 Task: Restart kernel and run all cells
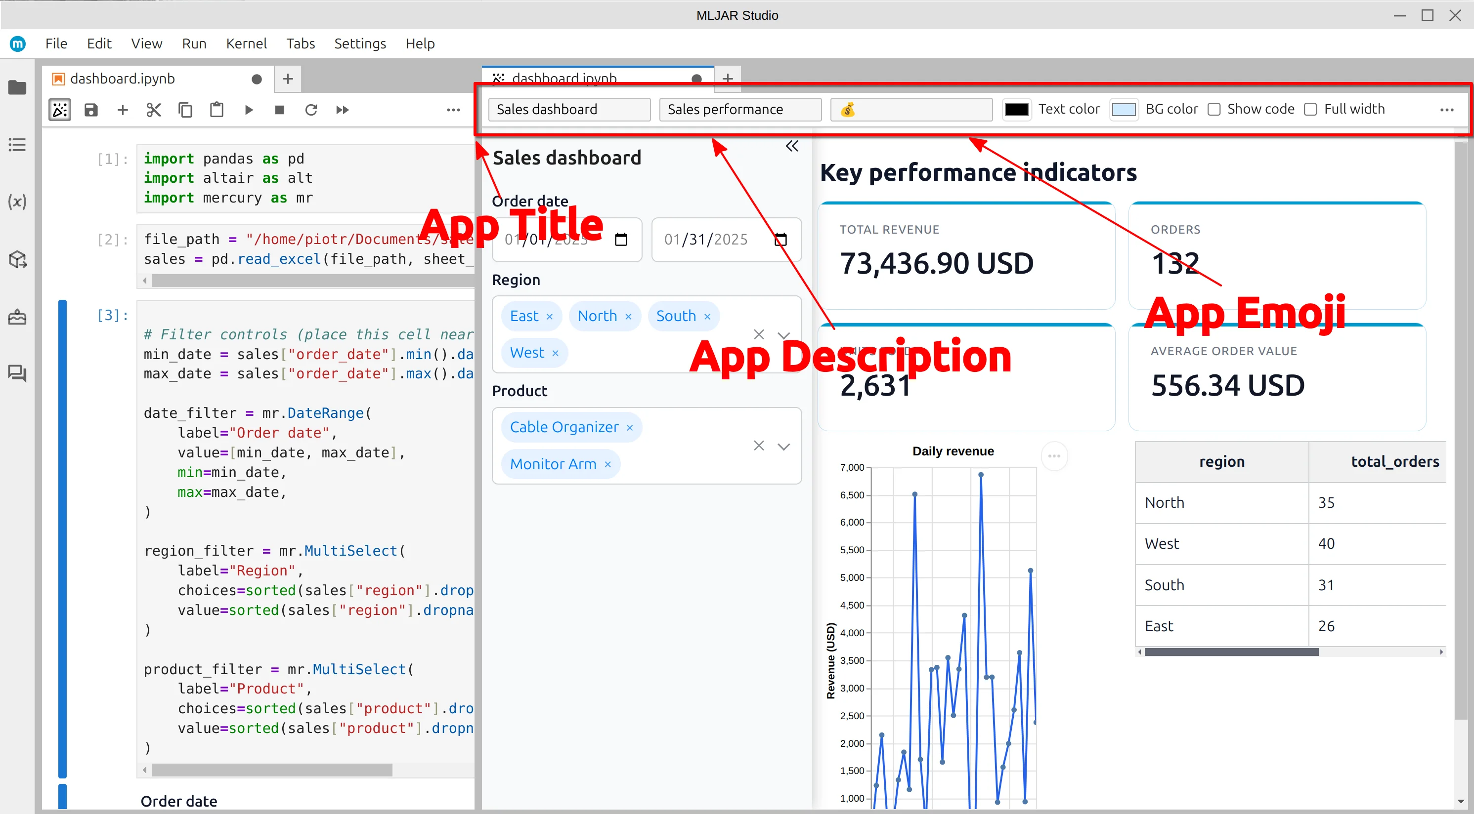pyautogui.click(x=342, y=110)
